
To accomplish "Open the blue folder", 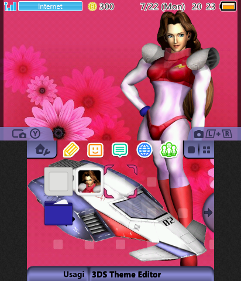I will pyautogui.click(x=58, y=213).
